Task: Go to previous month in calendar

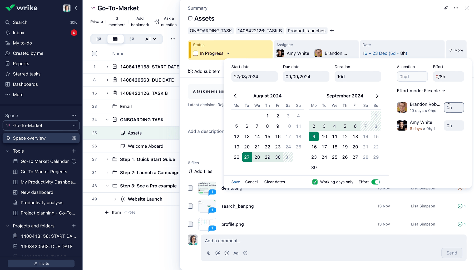Action: (235, 96)
